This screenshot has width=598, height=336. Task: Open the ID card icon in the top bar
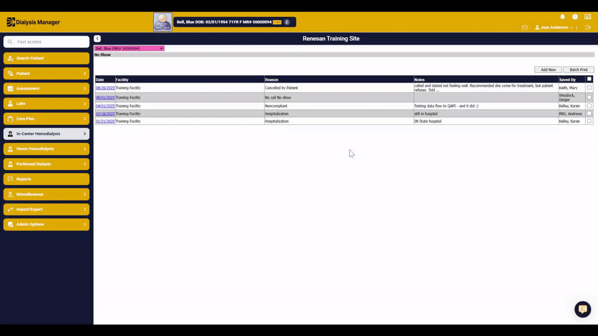[588, 17]
